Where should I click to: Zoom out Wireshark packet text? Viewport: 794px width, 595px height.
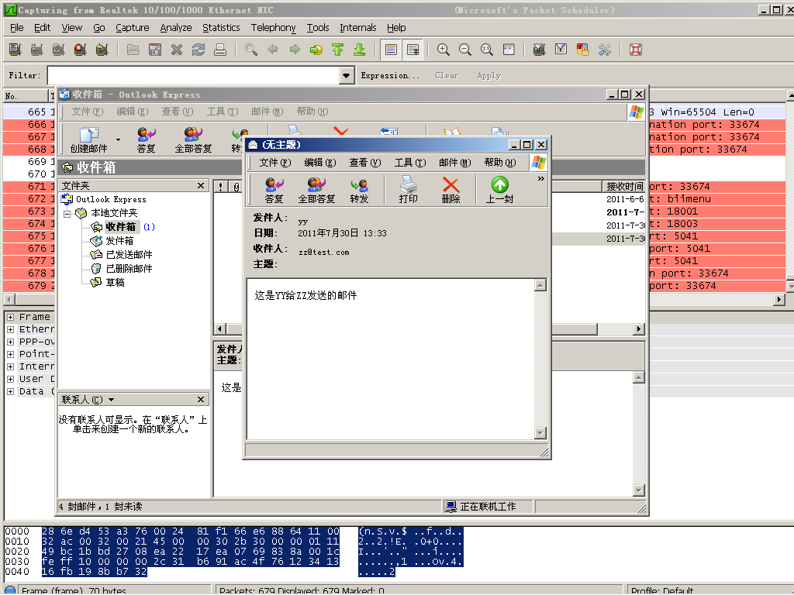pos(465,50)
